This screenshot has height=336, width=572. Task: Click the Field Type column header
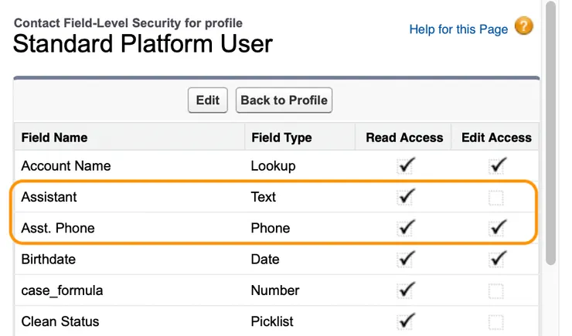pos(281,137)
